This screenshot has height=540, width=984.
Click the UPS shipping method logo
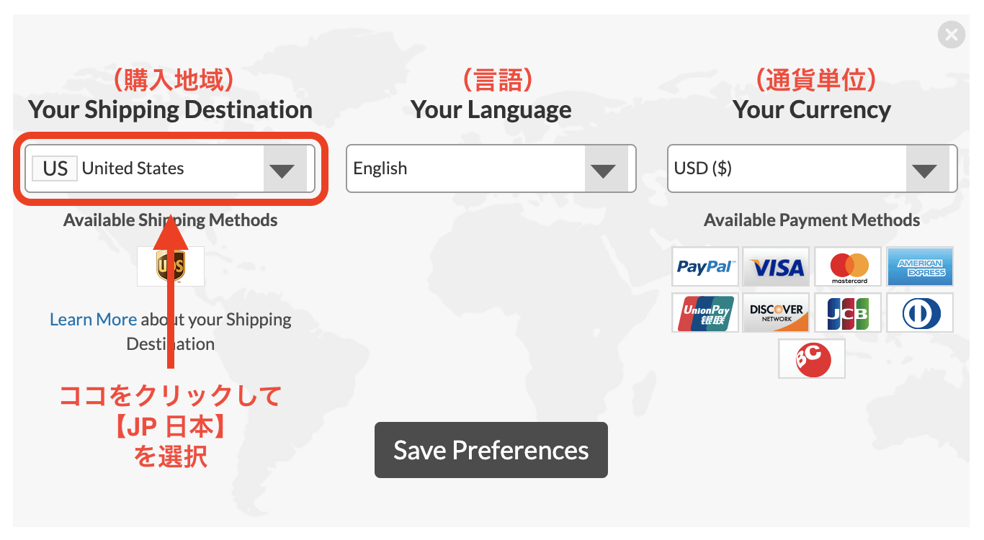pyautogui.click(x=171, y=266)
